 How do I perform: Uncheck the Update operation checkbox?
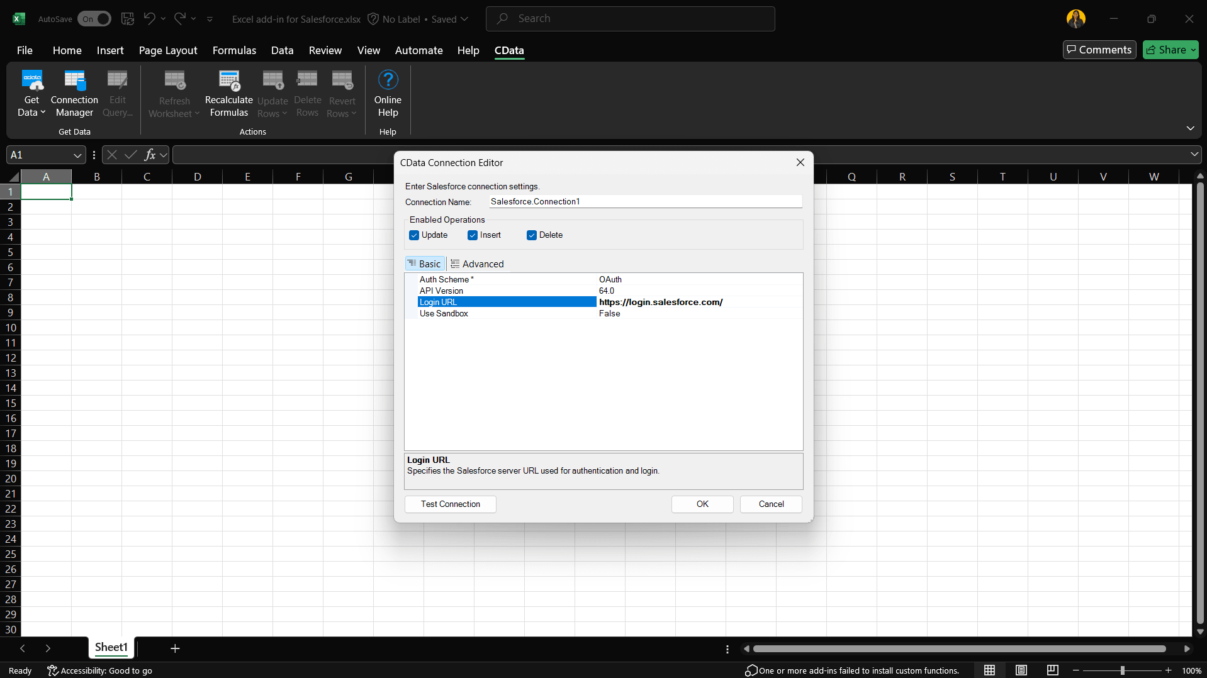point(414,235)
